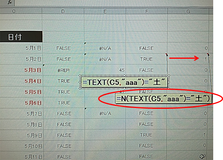Click the column F TRUE cell for 5月2日

(x=146, y=59)
